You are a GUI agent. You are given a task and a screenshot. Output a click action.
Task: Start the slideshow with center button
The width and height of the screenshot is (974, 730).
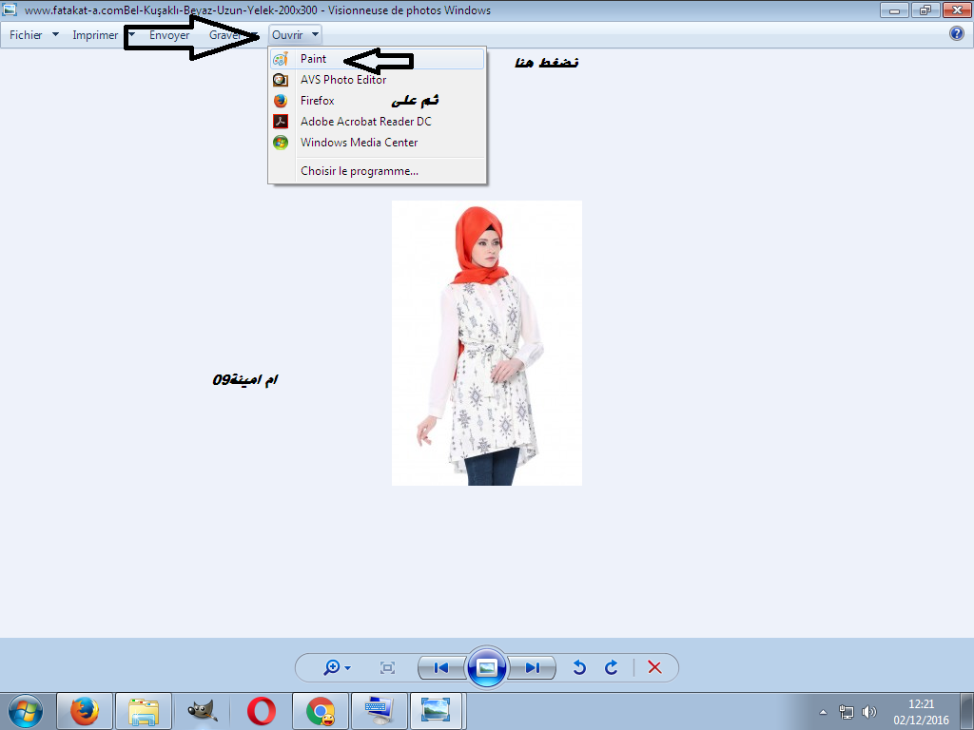[x=487, y=668]
